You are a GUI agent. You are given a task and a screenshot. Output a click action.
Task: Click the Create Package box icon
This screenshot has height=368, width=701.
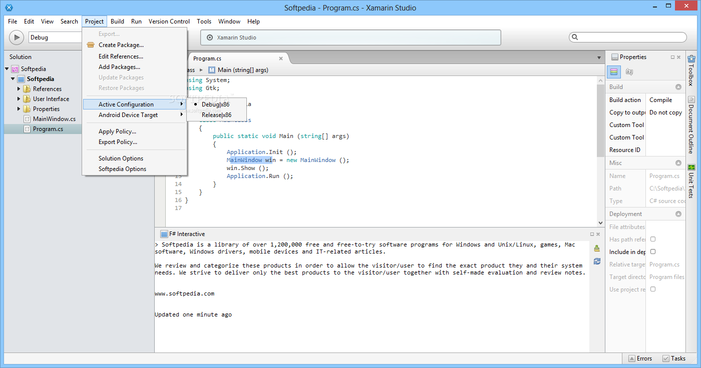click(91, 45)
